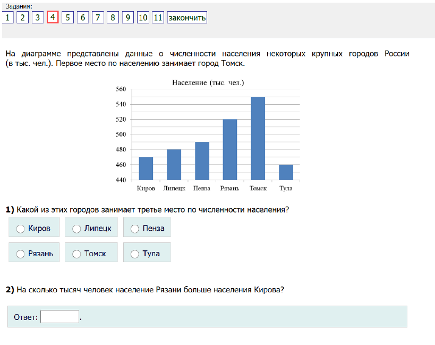Viewport: 435px width, 345px height.
Task: Switch to task 10
Action: (x=143, y=18)
